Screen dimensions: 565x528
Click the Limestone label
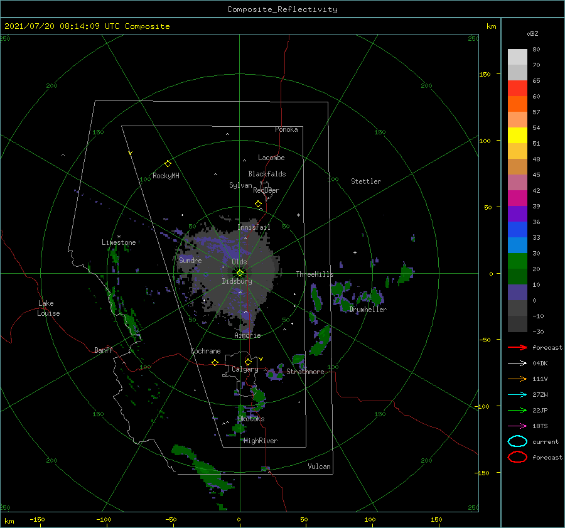119,242
